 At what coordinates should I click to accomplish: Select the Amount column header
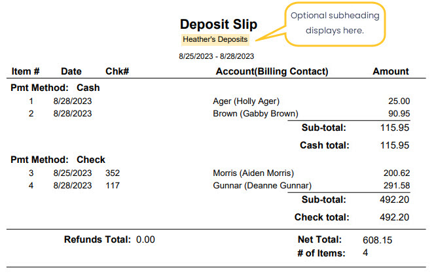[391, 71]
